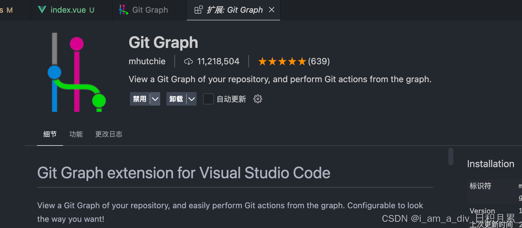Click the 11,218,504 install count
Image resolution: width=522 pixels, height=228 pixels.
pyautogui.click(x=218, y=61)
